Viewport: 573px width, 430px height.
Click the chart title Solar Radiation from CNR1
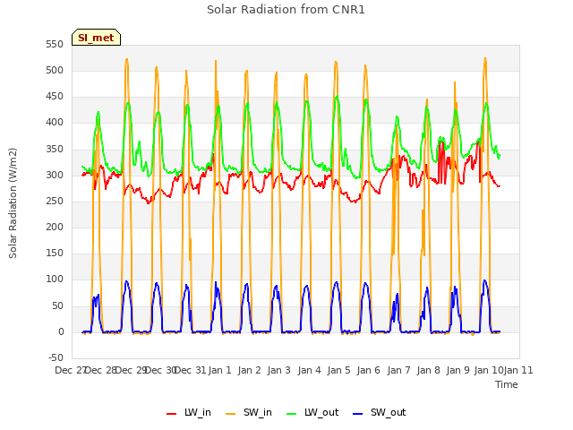[x=286, y=10]
